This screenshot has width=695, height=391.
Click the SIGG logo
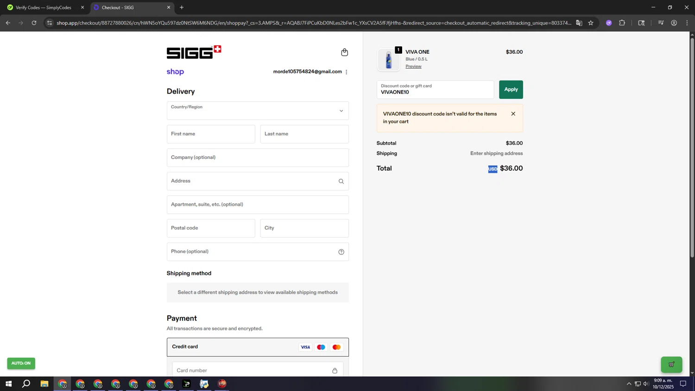194,52
